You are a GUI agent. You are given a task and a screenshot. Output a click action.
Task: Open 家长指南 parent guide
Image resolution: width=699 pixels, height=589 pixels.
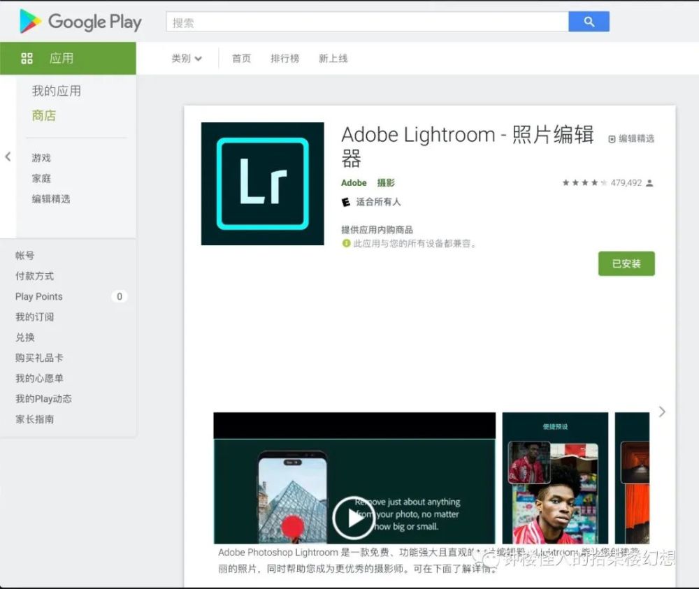pyautogui.click(x=34, y=419)
